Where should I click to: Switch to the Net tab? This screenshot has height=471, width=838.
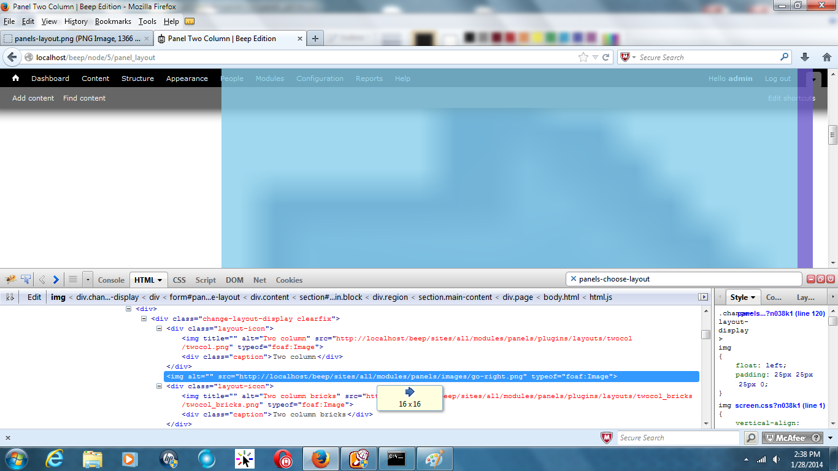pyautogui.click(x=260, y=280)
